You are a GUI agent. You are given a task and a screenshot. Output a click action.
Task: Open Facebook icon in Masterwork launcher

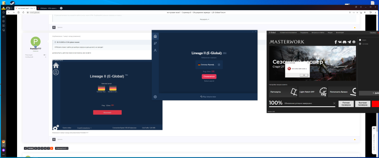tap(336, 42)
